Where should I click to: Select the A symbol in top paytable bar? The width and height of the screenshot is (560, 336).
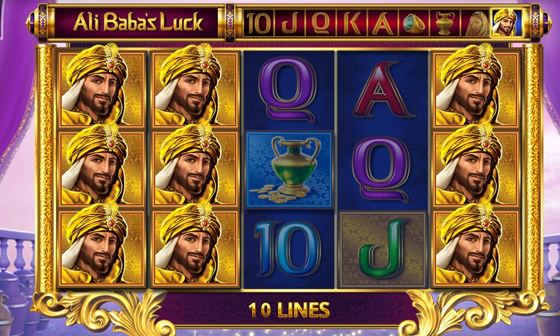(x=383, y=23)
